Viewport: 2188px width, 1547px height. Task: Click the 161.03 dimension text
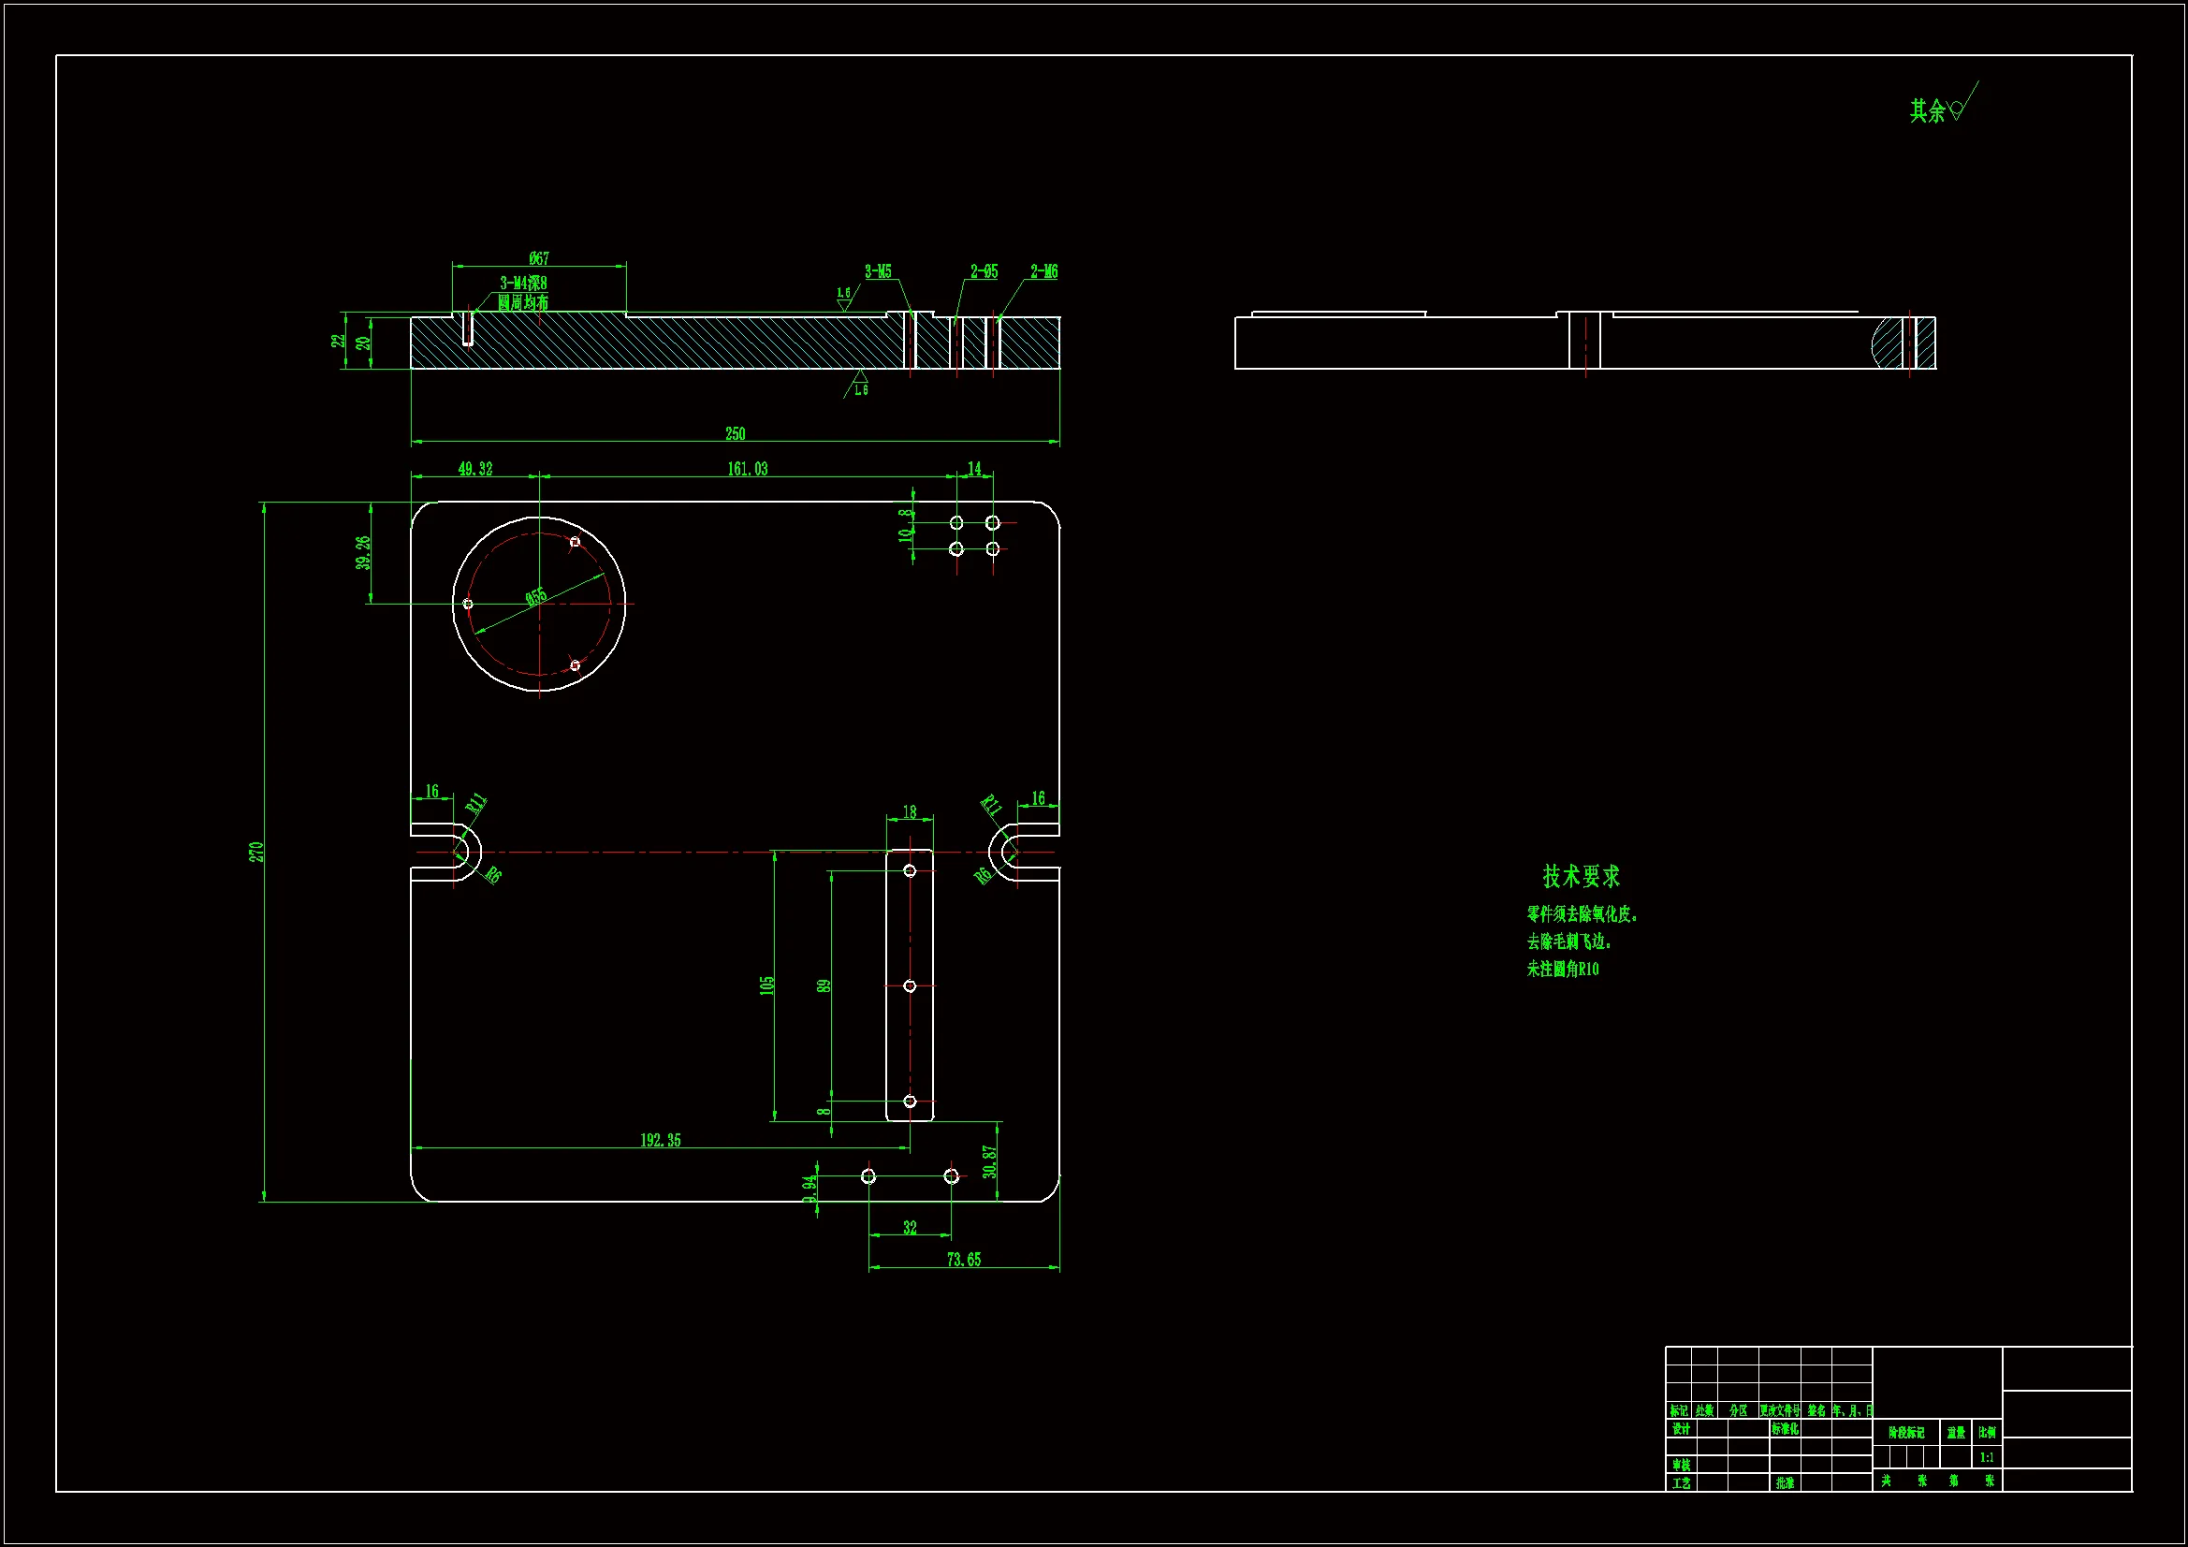click(x=747, y=469)
